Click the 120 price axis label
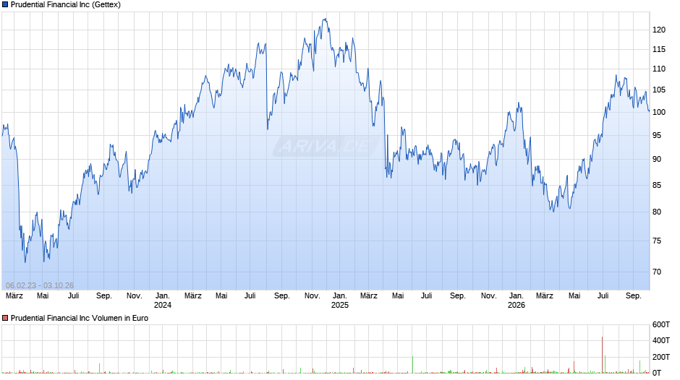680x380 pixels. pos(659,30)
